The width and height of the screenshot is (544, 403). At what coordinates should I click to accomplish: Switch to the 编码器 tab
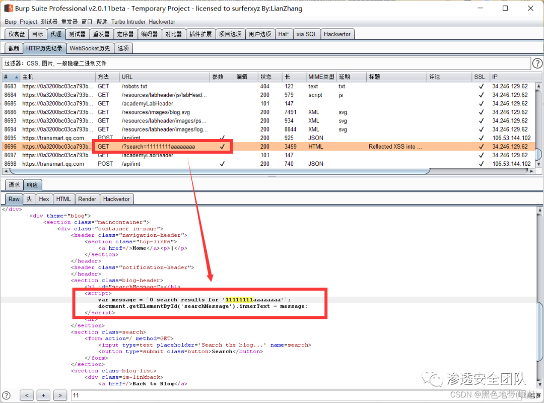(x=150, y=34)
